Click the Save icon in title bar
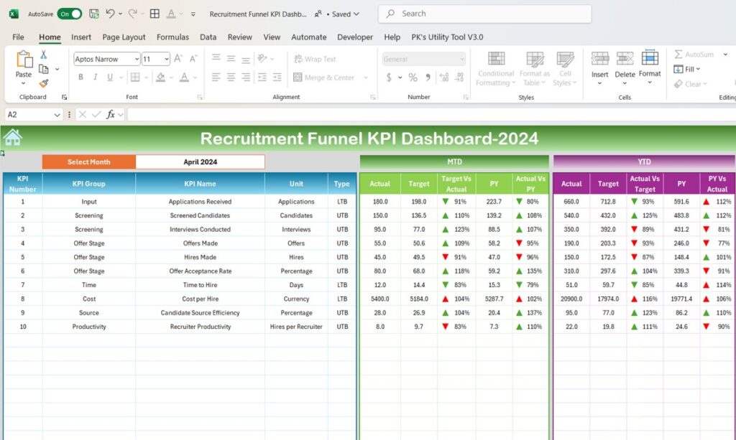736x440 pixels. pos(94,14)
